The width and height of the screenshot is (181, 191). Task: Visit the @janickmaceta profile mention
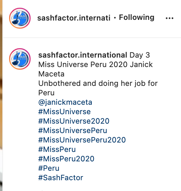click(65, 102)
